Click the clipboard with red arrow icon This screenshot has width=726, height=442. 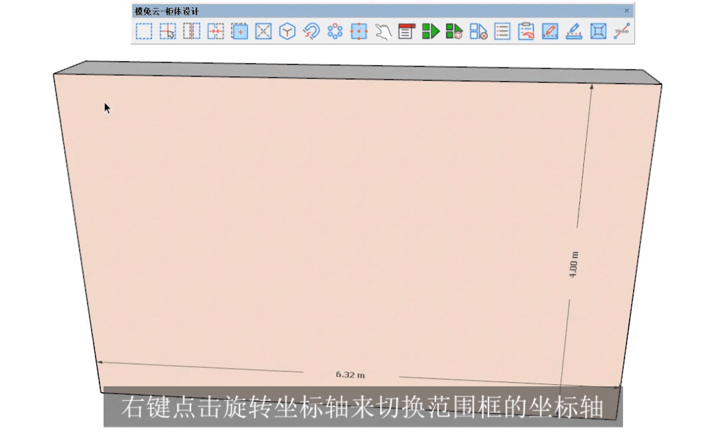point(526,32)
